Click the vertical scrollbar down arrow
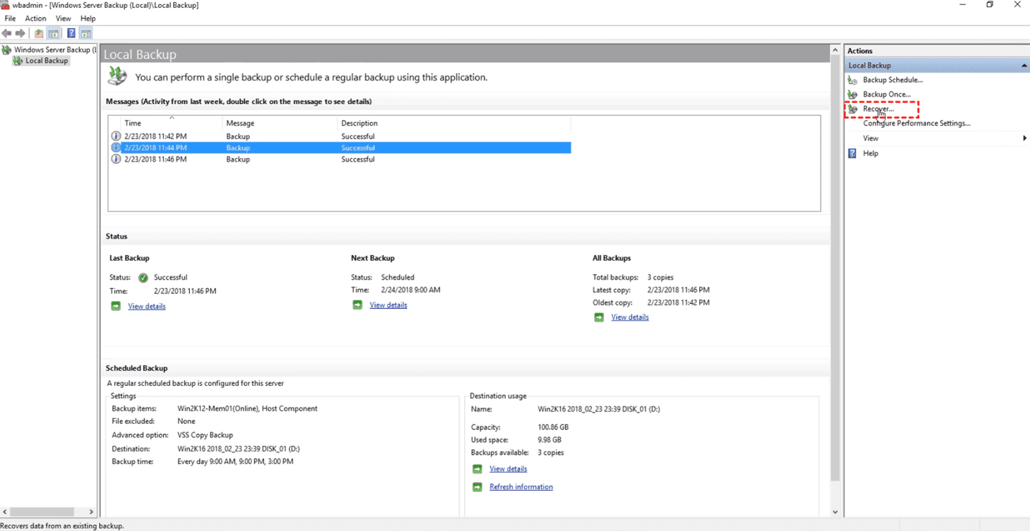Screen dimensions: 1030x531 (x=835, y=512)
